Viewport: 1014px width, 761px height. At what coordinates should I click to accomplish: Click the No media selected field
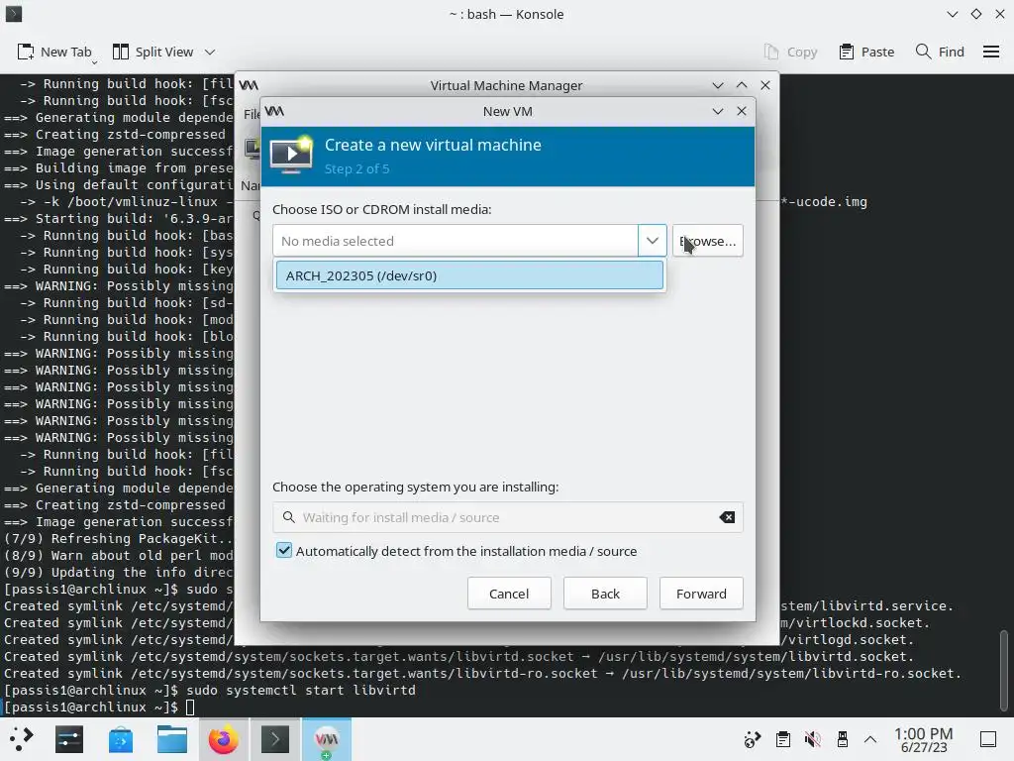(456, 241)
